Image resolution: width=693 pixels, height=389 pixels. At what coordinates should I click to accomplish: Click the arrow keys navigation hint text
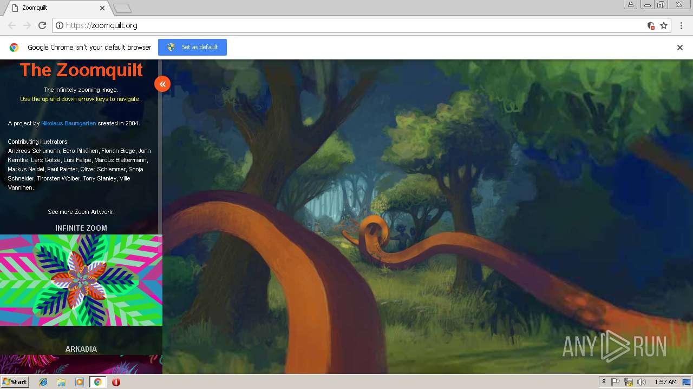(80, 99)
